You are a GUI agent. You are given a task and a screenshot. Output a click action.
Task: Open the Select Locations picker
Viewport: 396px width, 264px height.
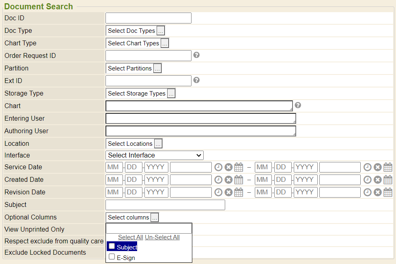click(x=158, y=144)
